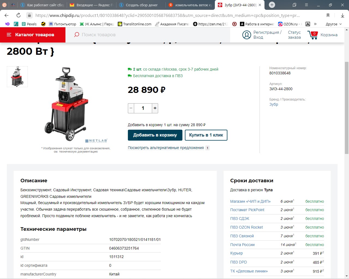
Task: Open browser downloads icon
Action: (342, 15)
